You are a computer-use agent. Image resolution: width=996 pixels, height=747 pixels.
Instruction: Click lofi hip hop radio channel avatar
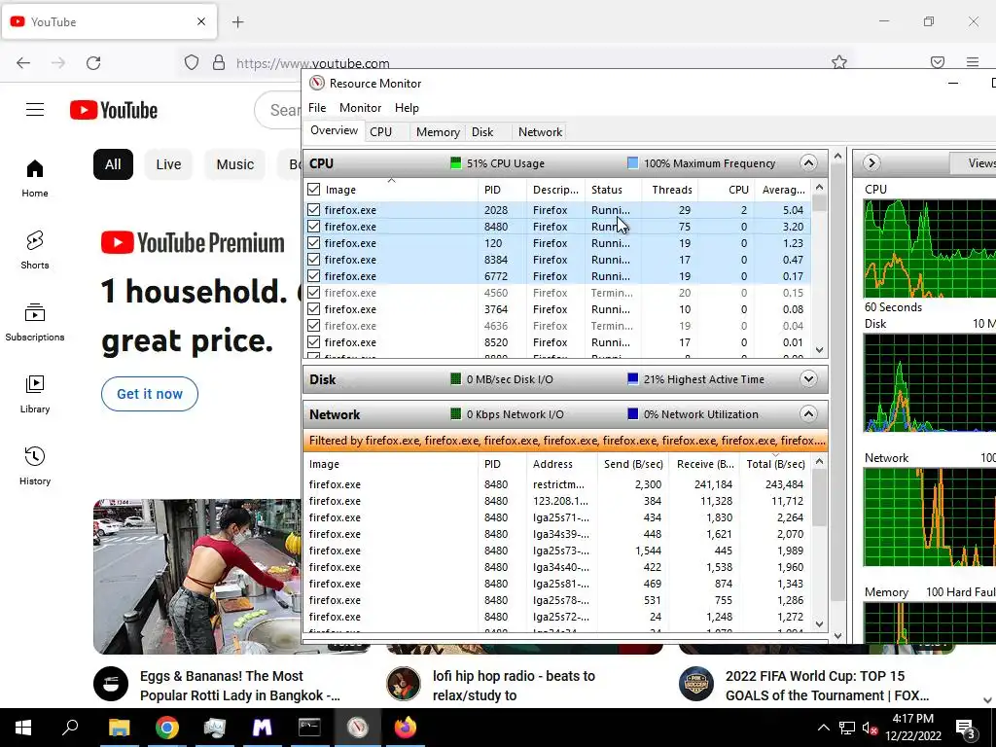(404, 684)
